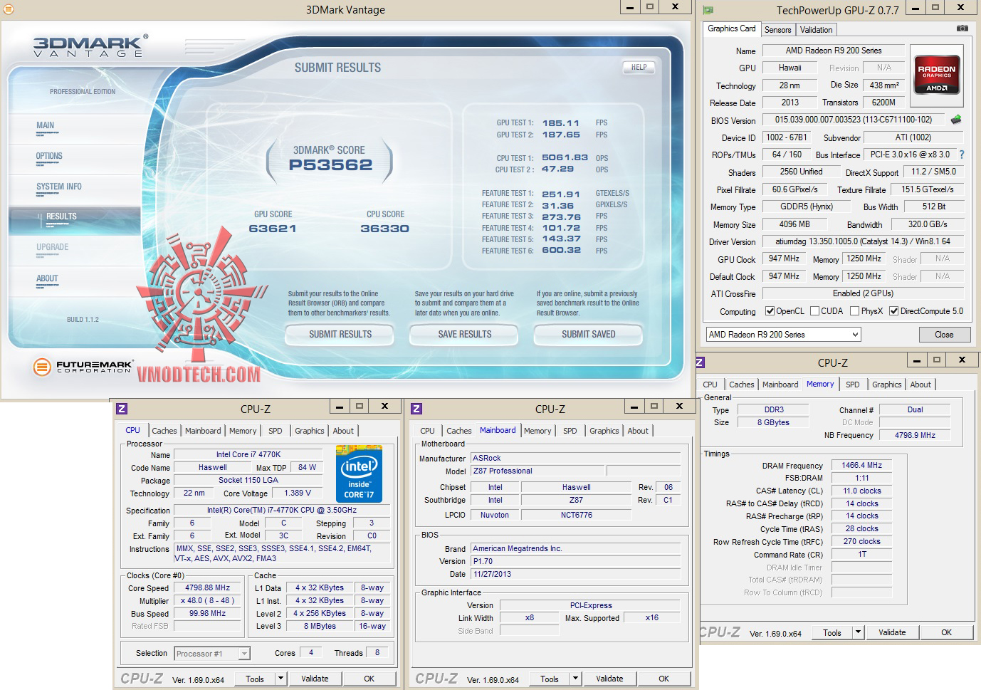Expand the Tools arrow in the CPU-Z processor window
The width and height of the screenshot is (981, 690).
click(x=280, y=679)
